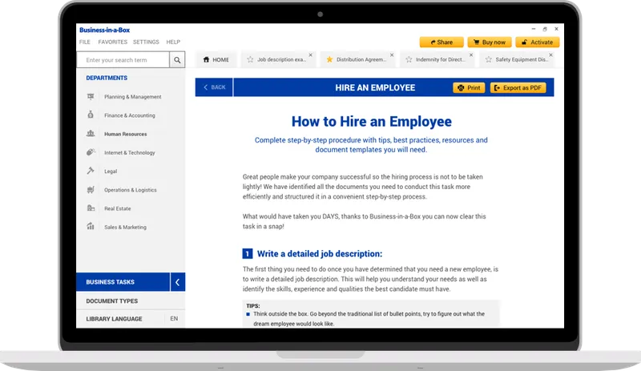Select Sales & Marketing department

click(125, 227)
